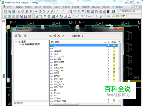Open the layer control dropdown in toolbar

[126, 16]
